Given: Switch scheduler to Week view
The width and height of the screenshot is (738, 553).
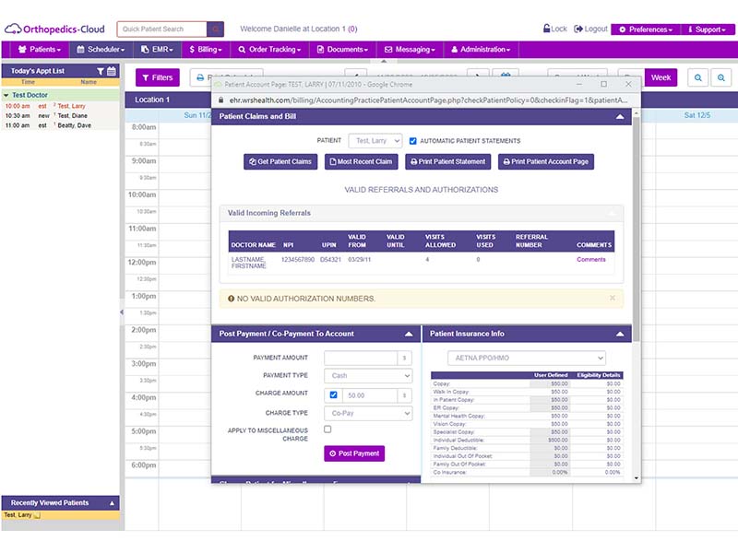Looking at the screenshot, I should click(x=661, y=77).
